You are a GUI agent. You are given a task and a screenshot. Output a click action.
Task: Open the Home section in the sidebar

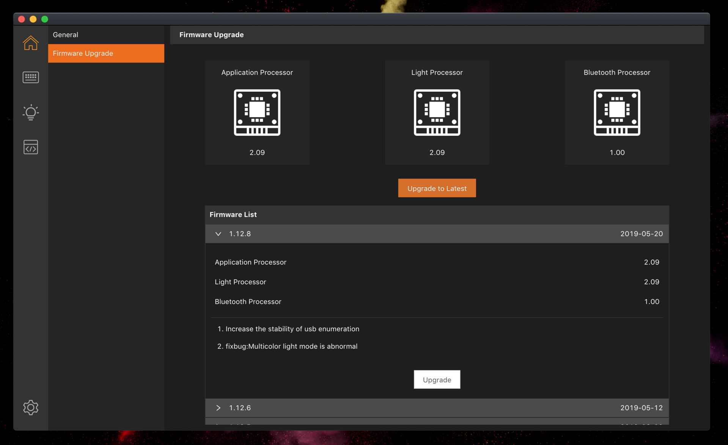[31, 42]
